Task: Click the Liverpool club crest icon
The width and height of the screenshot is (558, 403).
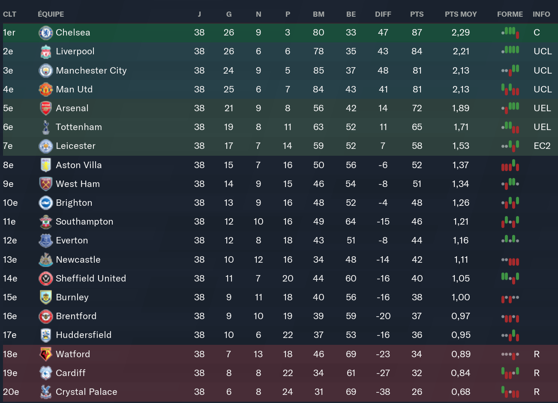Action: click(45, 52)
